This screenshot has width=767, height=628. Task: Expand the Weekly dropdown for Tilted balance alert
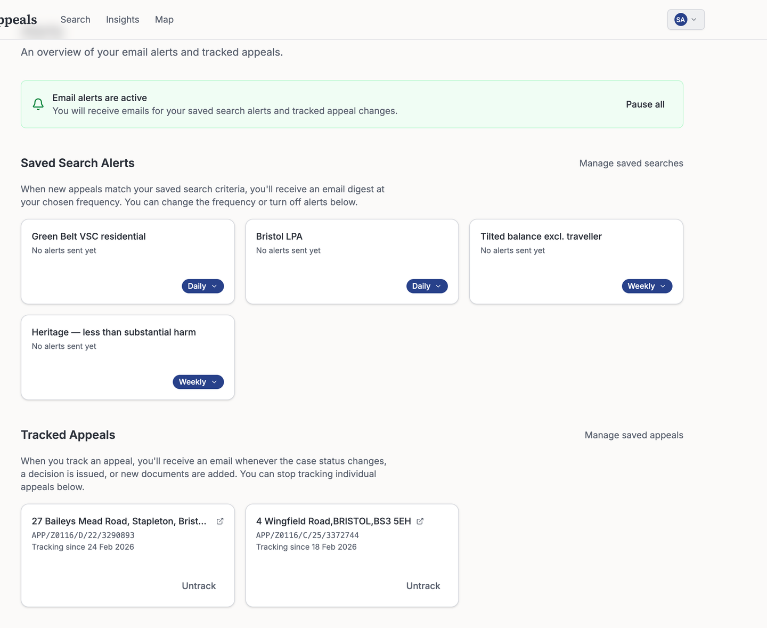[647, 286]
